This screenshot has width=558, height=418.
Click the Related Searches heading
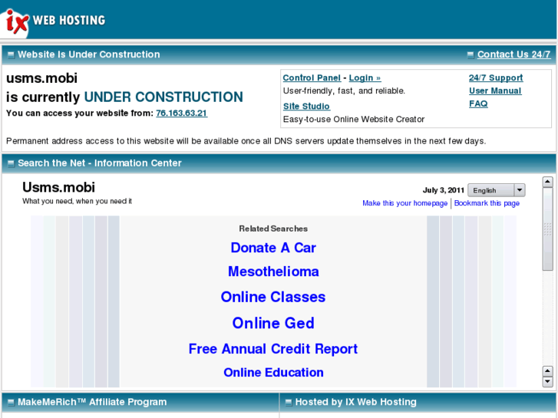coord(273,229)
